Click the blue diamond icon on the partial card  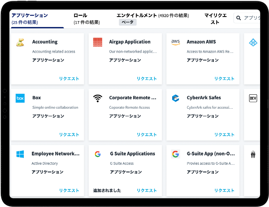point(253,42)
